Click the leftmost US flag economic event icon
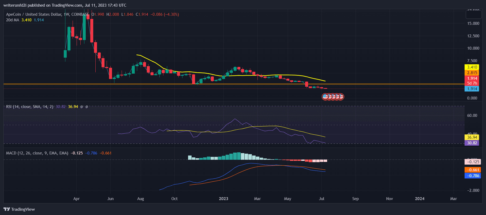The height and width of the screenshot is (215, 486). (325, 97)
